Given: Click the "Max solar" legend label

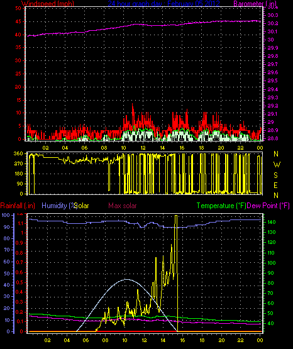Looking at the screenshot, I should [123, 206].
